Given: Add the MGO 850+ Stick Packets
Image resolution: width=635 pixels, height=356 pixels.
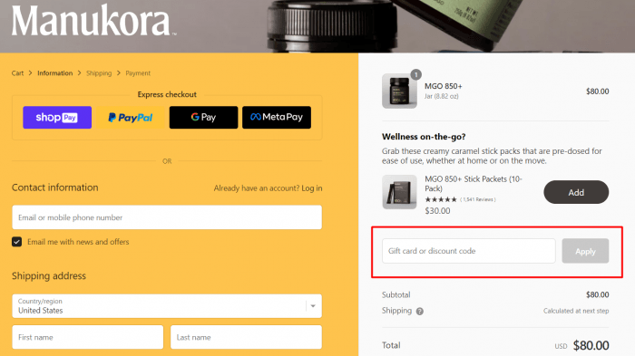Looking at the screenshot, I should click(x=576, y=192).
